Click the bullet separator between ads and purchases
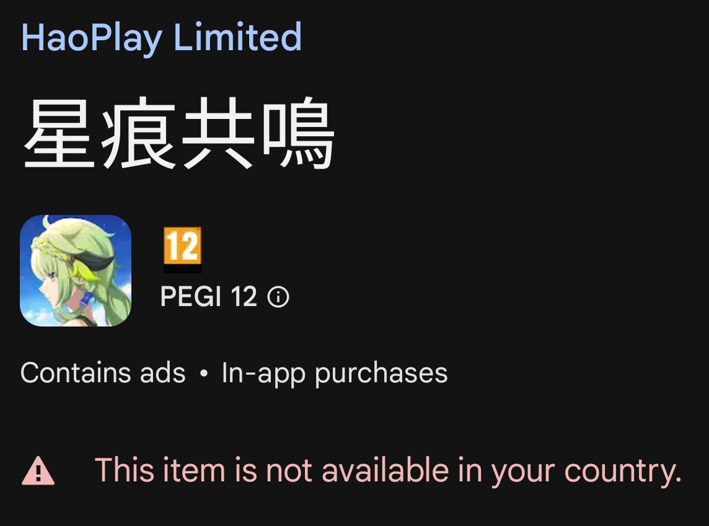This screenshot has width=709, height=526. click(204, 374)
